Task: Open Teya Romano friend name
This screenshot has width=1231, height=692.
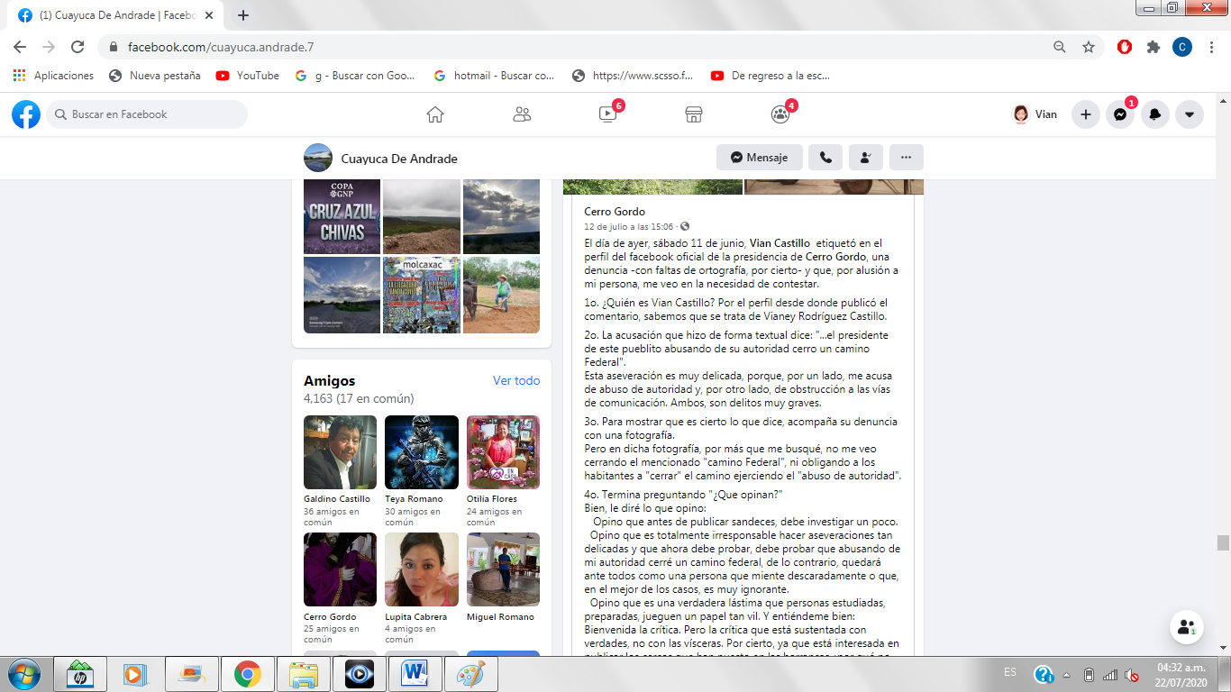Action: (x=414, y=499)
